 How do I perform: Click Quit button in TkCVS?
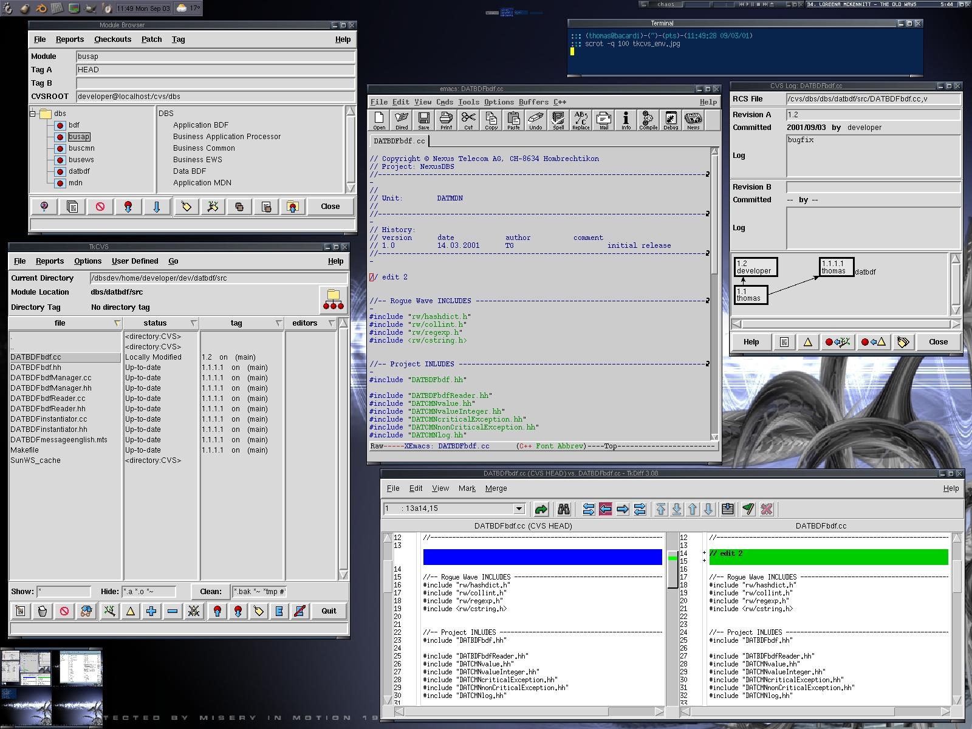click(x=329, y=611)
